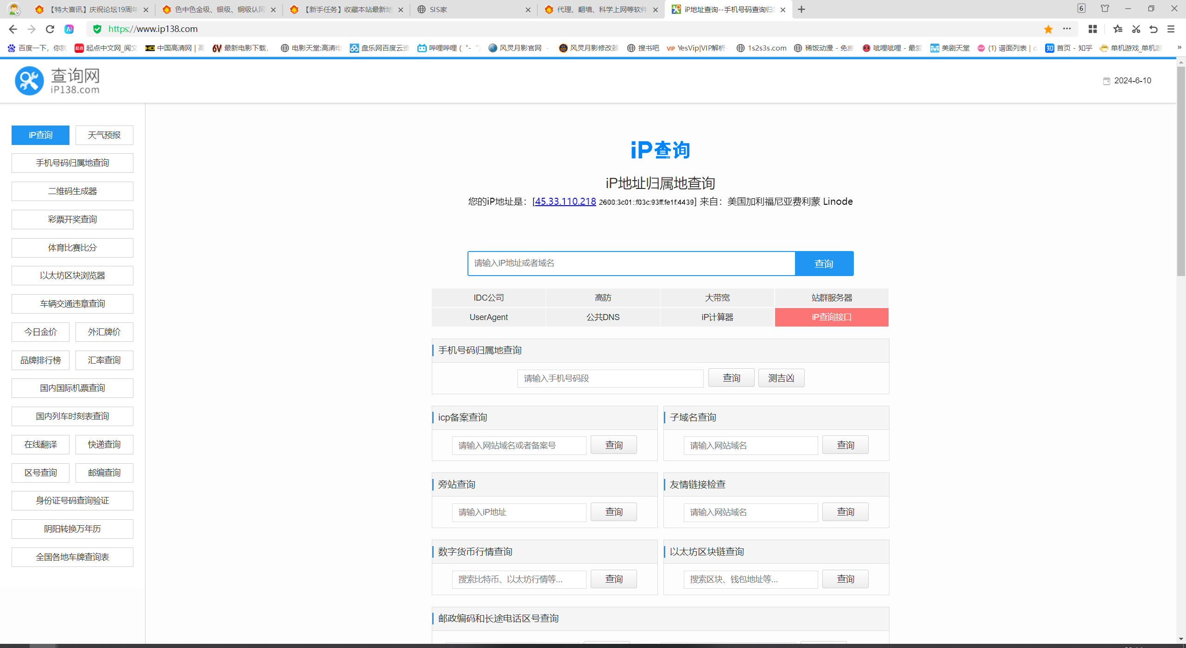Bookmark page with the star icon

pos(1048,29)
